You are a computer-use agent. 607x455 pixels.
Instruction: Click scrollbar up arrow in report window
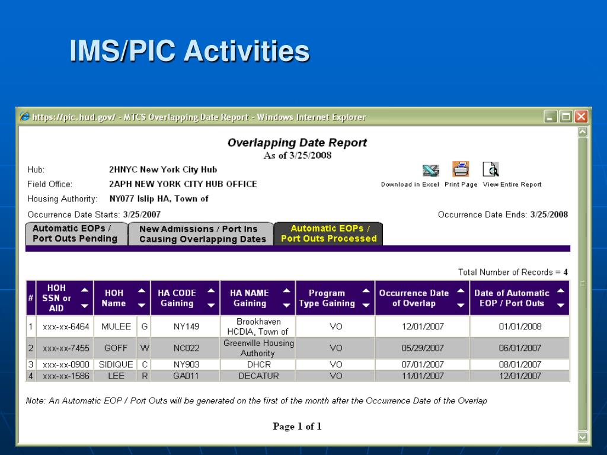(583, 132)
